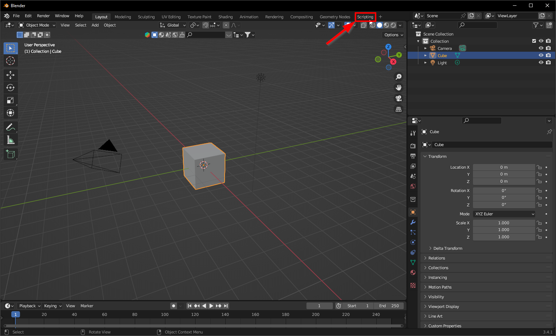
Task: Expand the Viewport Display panel
Action: [x=444, y=307]
